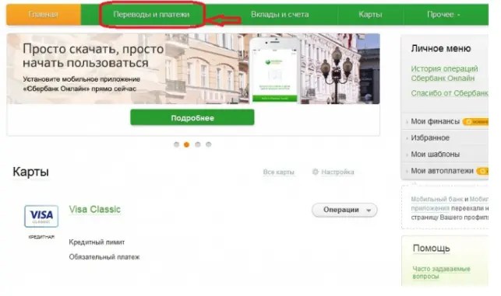Open the Операции dropdown
Viewport: 501px width, 296px height.
(344, 210)
